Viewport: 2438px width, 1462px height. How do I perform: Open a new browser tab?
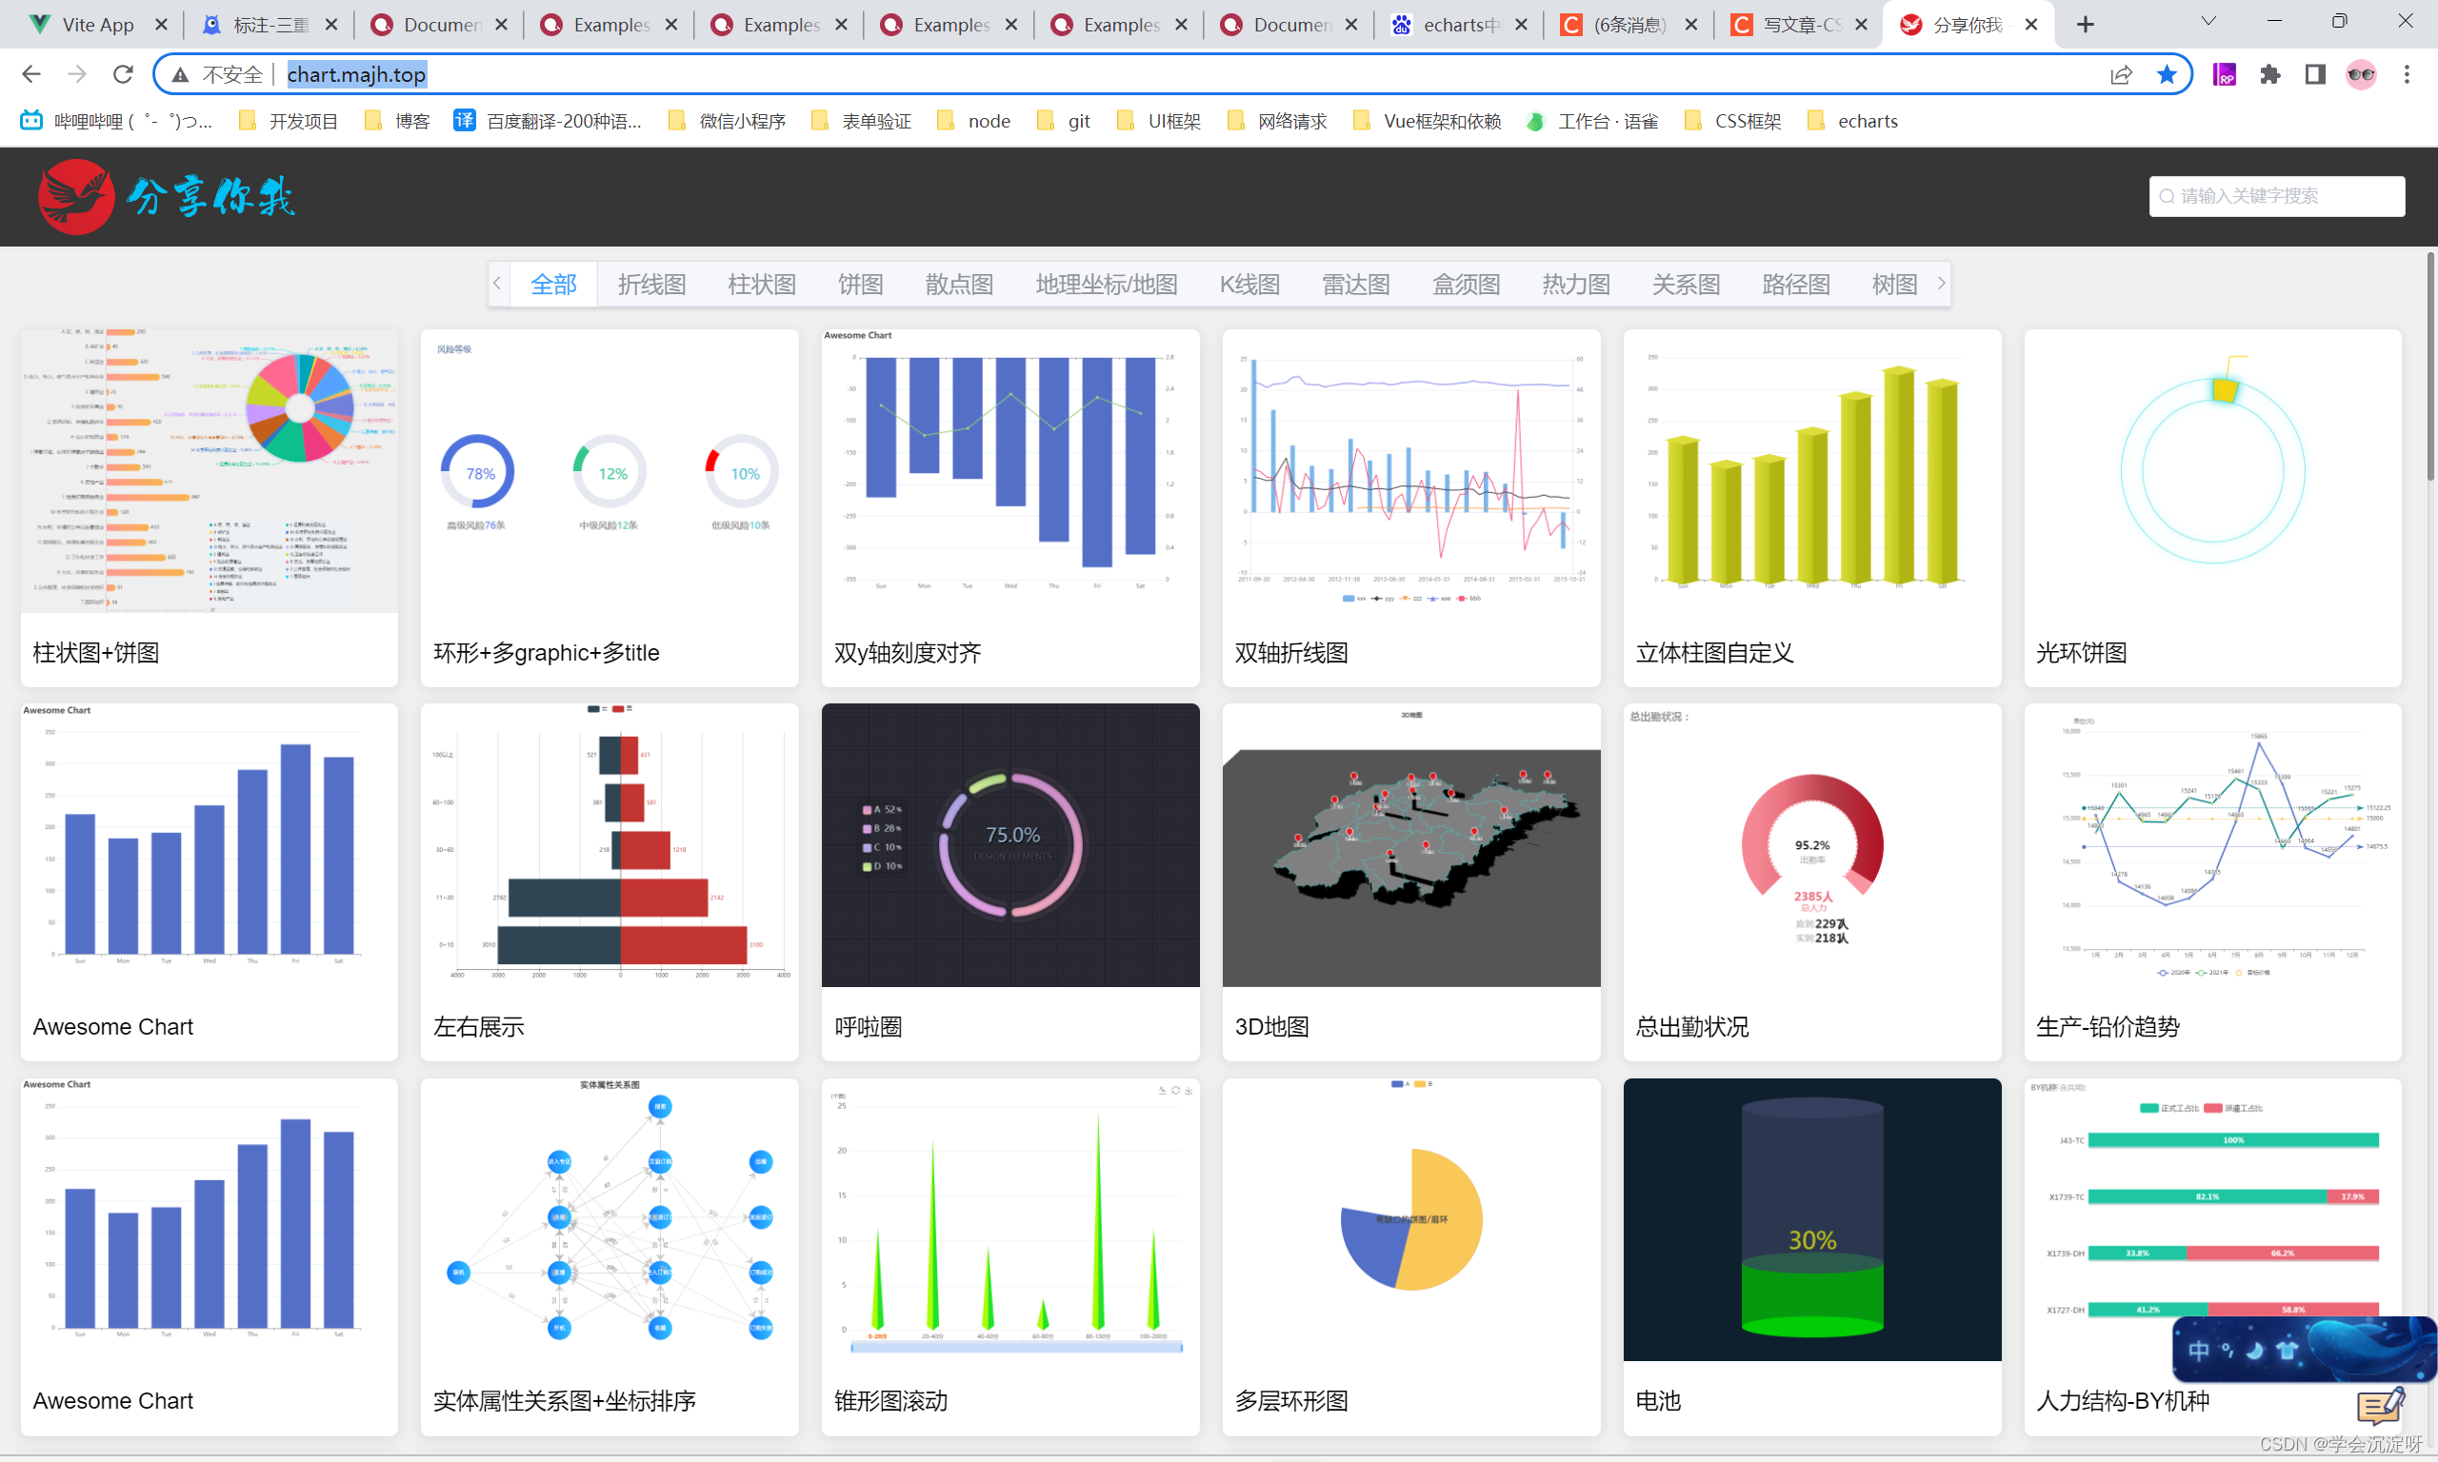(x=2086, y=25)
